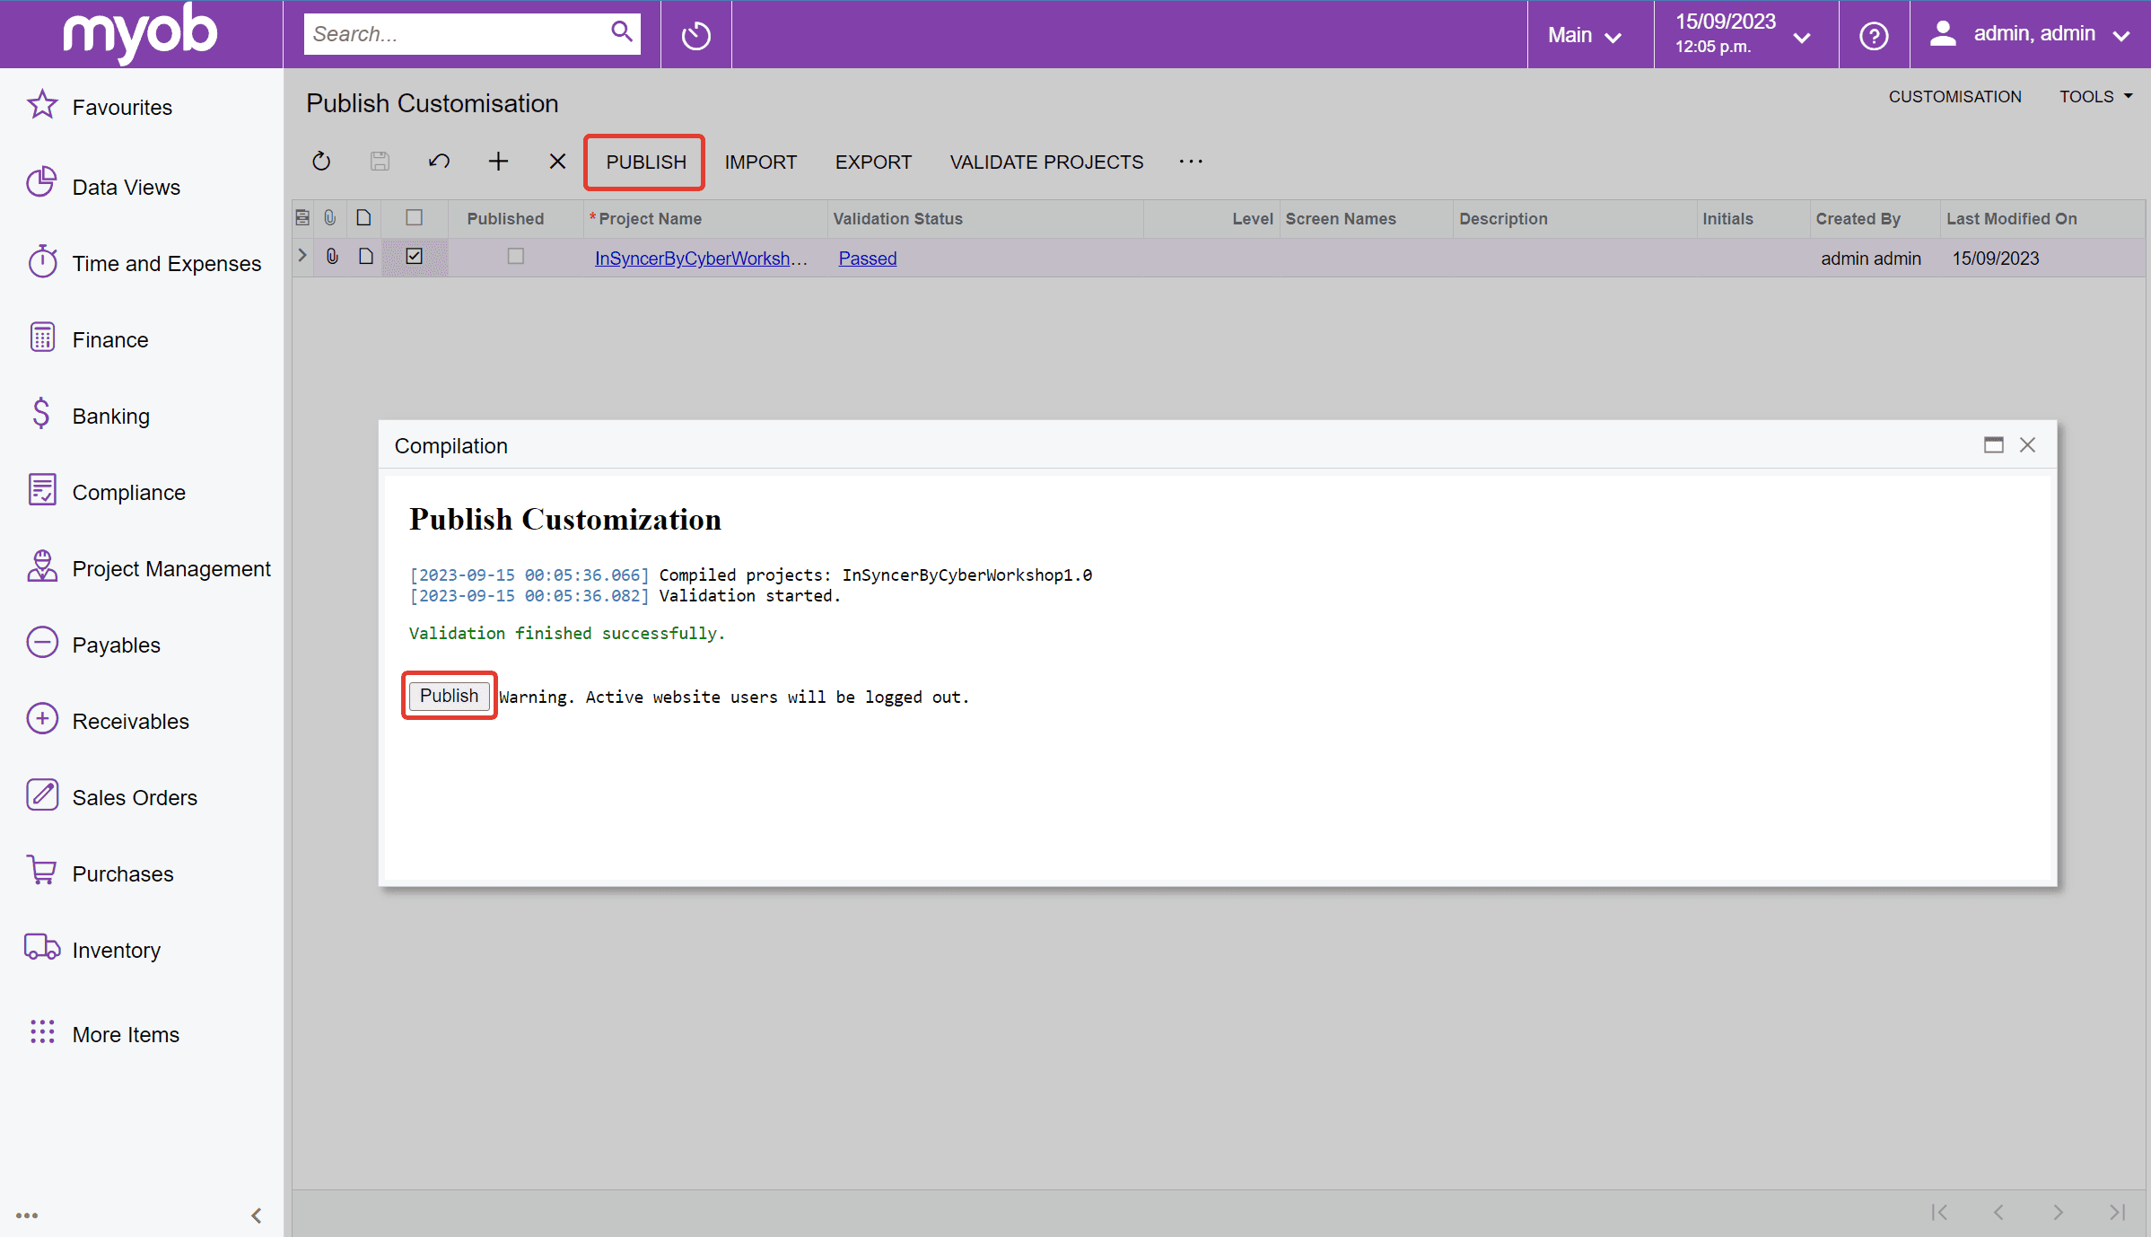Maximize the Compilation dialog
The height and width of the screenshot is (1237, 2151).
tap(1993, 444)
